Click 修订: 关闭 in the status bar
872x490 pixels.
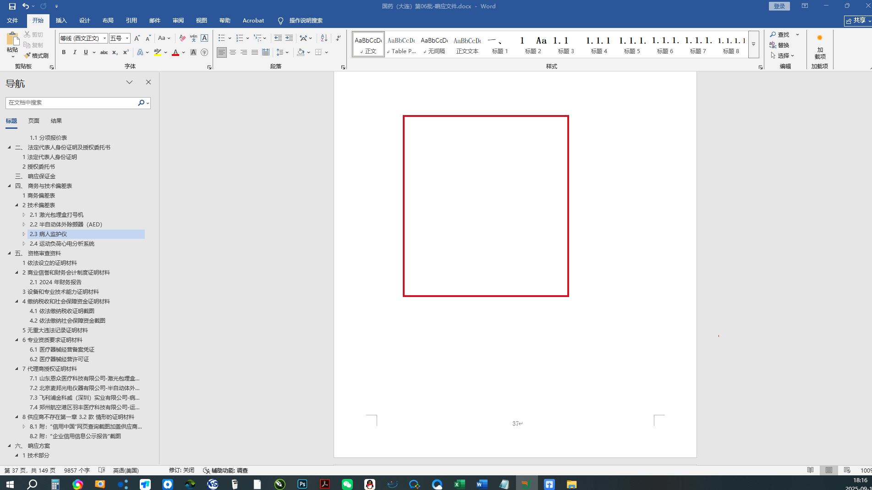pyautogui.click(x=181, y=470)
